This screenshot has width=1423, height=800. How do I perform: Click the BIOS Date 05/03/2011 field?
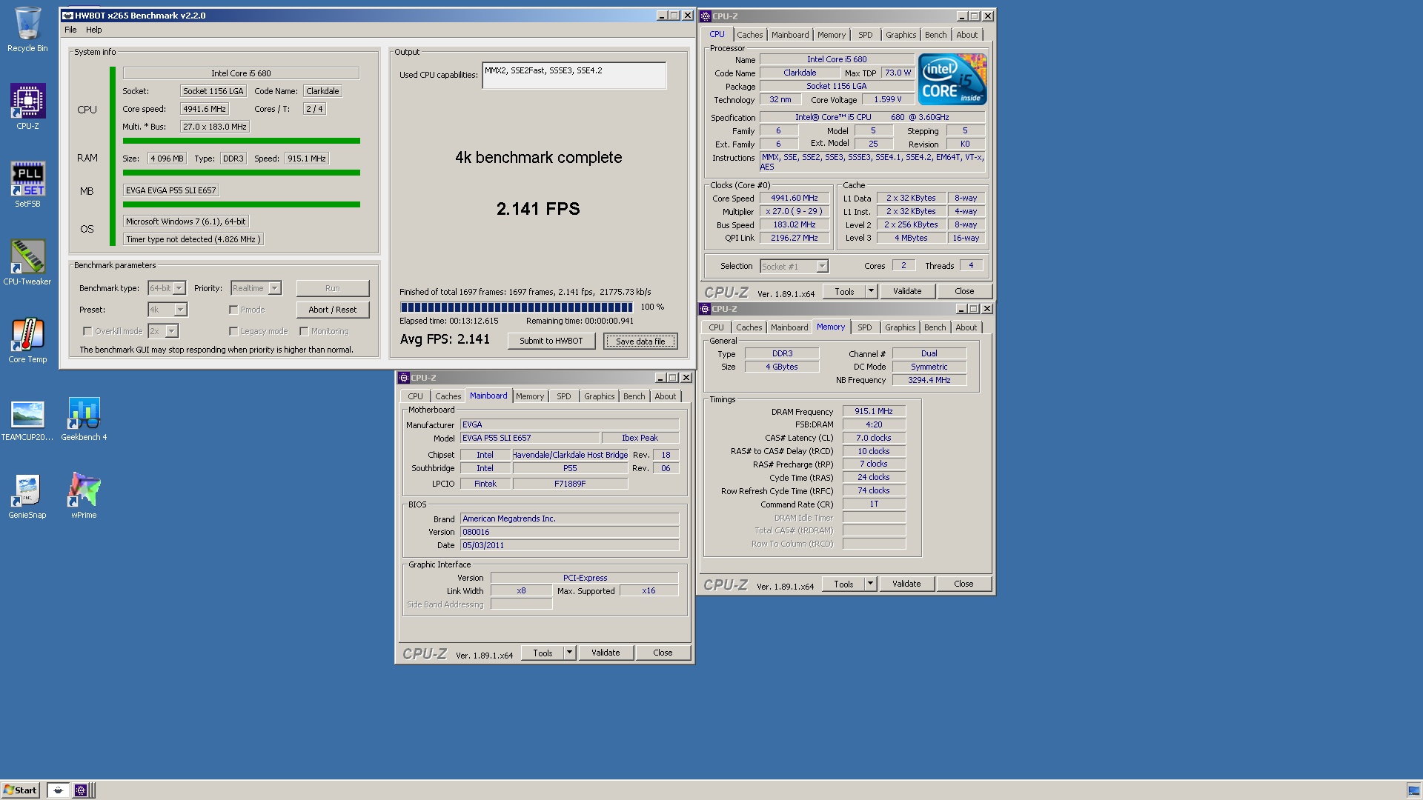coord(569,545)
